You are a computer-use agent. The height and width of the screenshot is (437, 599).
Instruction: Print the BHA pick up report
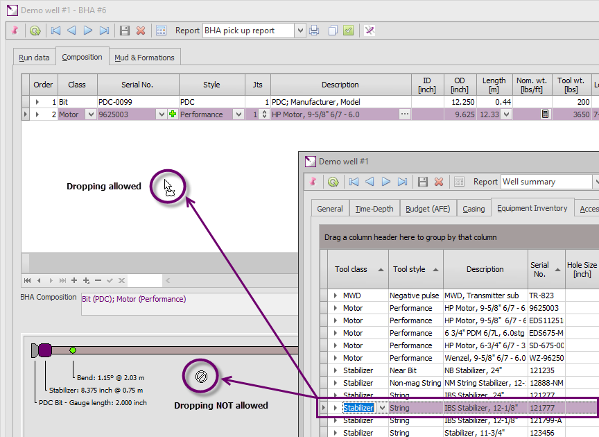pyautogui.click(x=314, y=31)
